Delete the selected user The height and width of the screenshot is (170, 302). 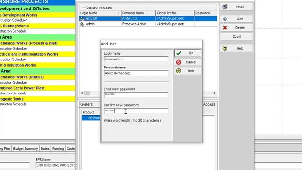coord(237,28)
